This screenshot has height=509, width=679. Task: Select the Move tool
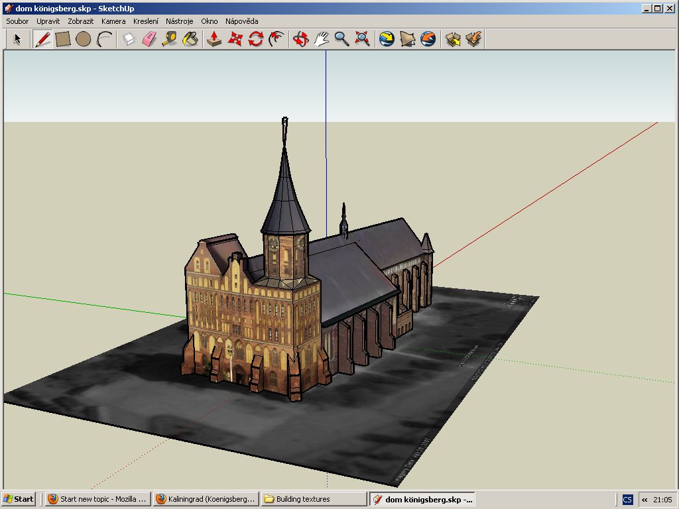[x=235, y=39]
